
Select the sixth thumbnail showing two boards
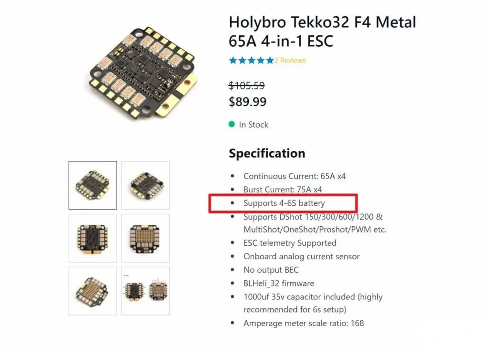point(145,291)
